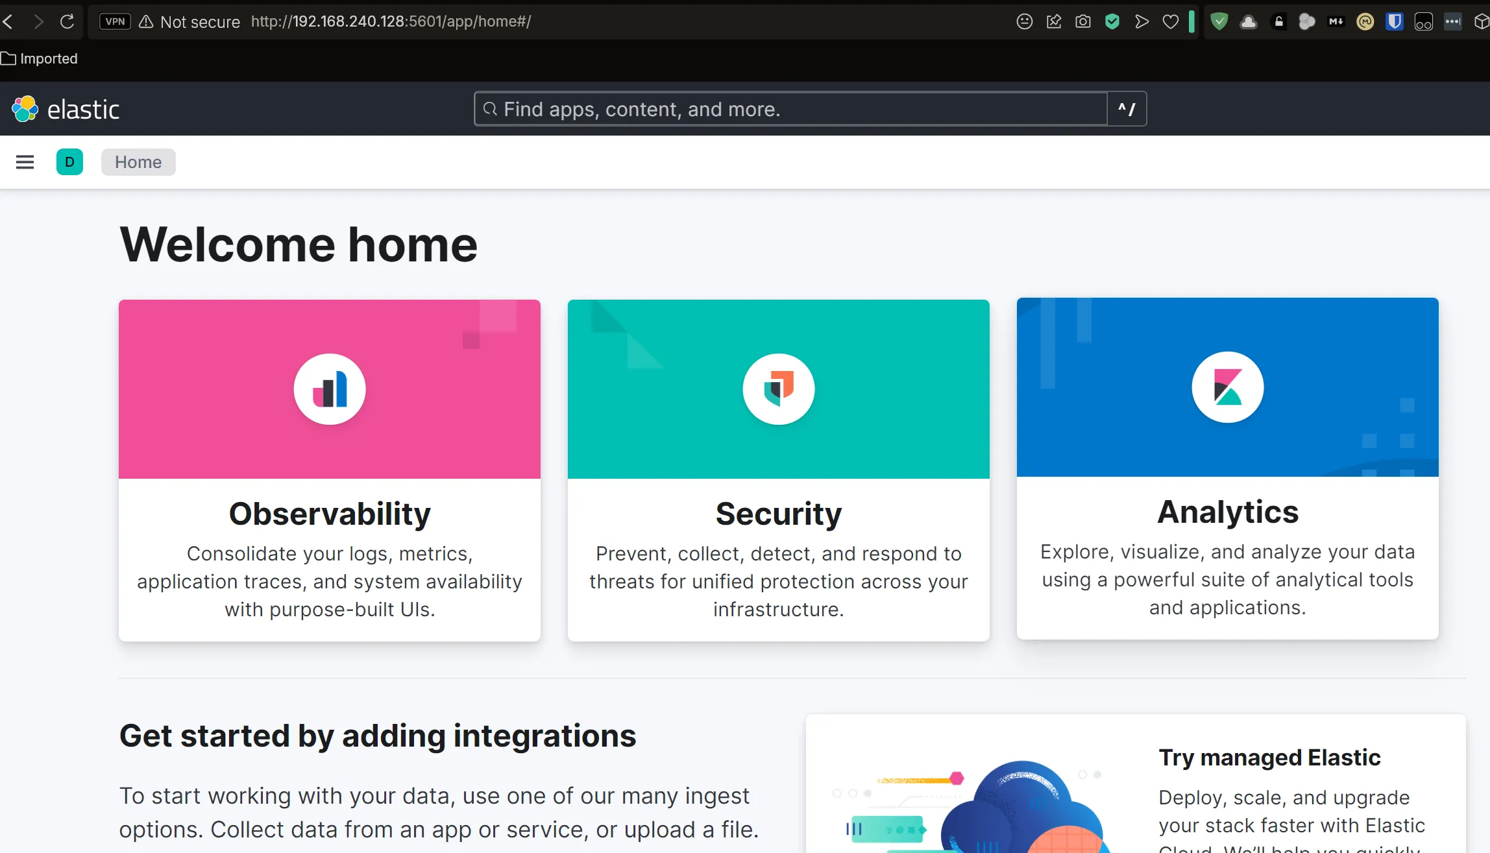Click the Security shield icon

point(778,389)
